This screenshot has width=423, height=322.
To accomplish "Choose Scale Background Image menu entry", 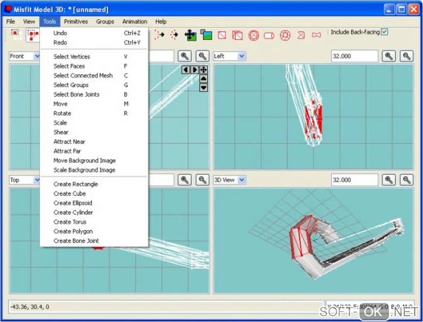I will 94,170.
